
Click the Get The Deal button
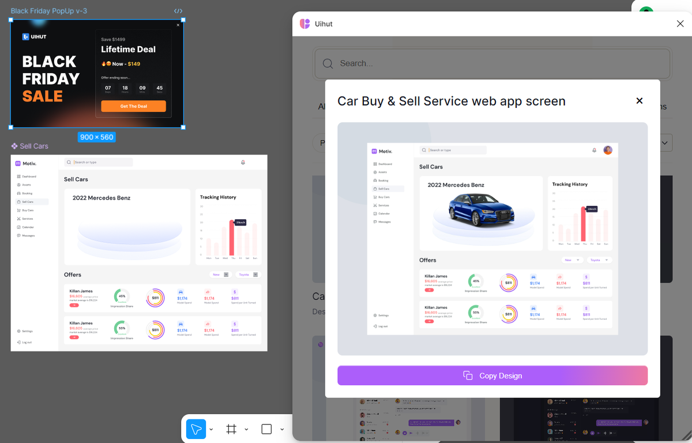[133, 106]
